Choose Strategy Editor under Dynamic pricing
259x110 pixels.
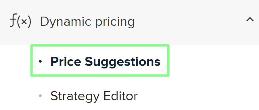[x=94, y=96]
